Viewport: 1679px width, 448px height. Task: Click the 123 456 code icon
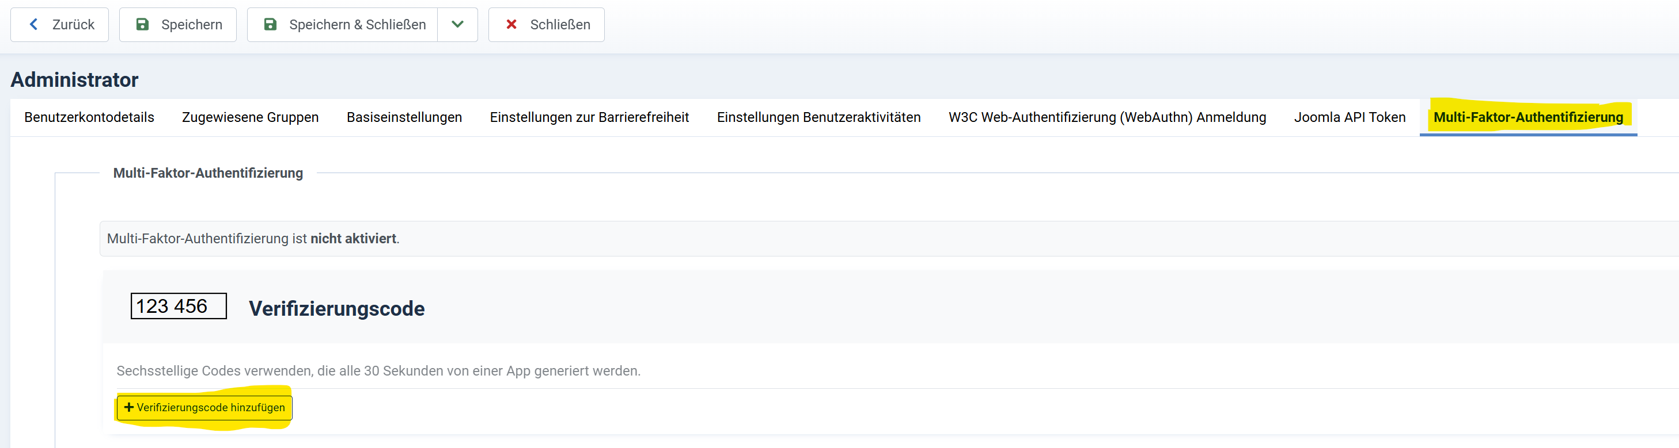click(179, 306)
